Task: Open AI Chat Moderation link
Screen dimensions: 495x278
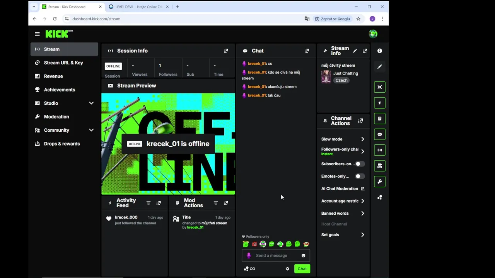Action: click(343, 188)
